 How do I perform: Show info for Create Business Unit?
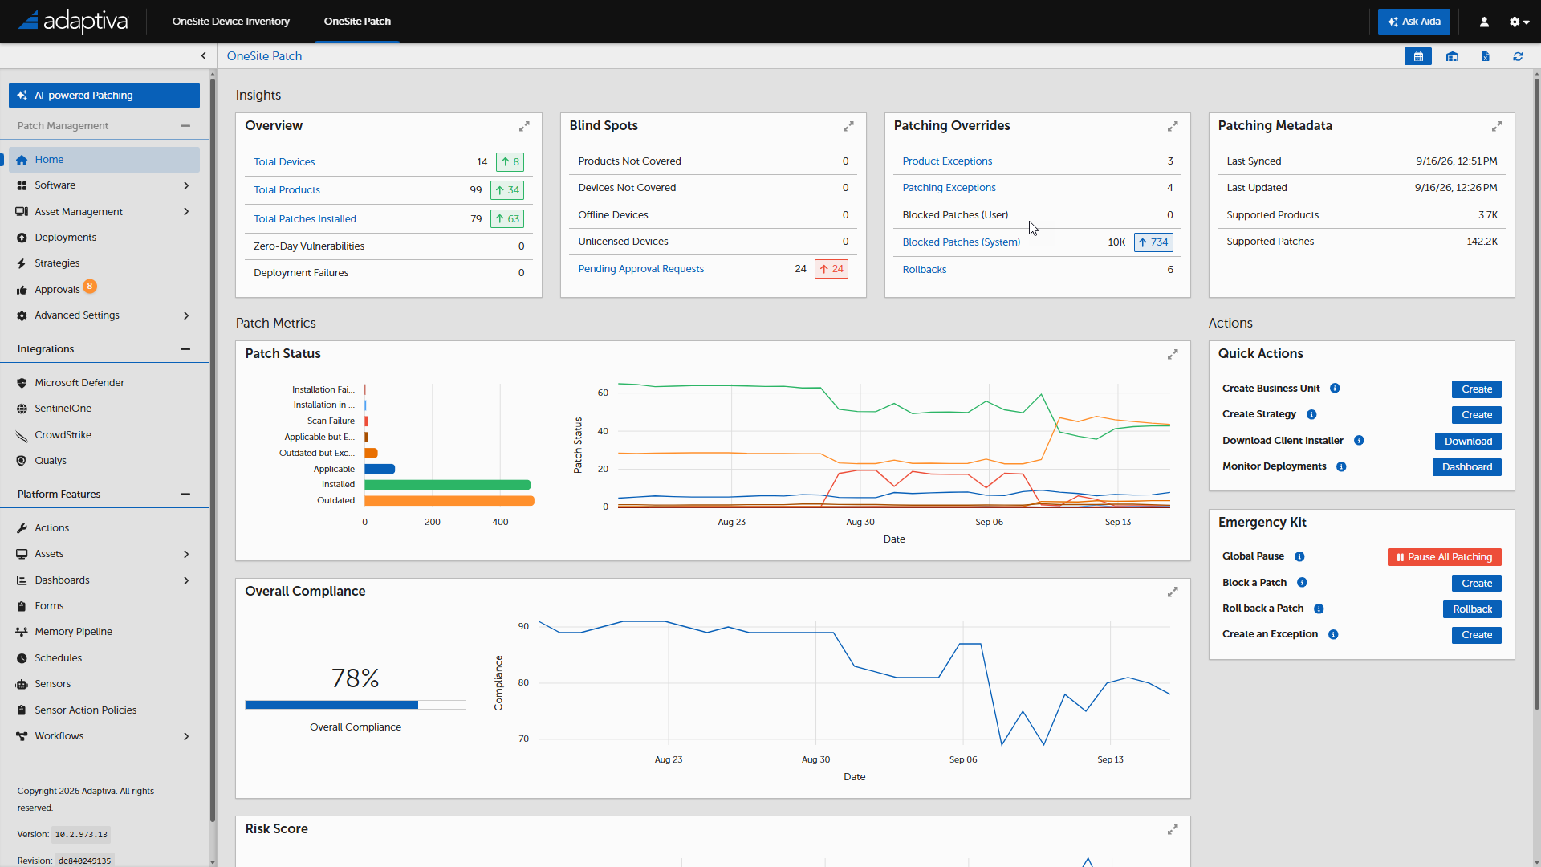(1335, 389)
